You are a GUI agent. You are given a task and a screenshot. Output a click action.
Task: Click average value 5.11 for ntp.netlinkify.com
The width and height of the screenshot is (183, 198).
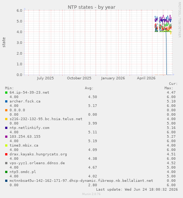pos(92,132)
